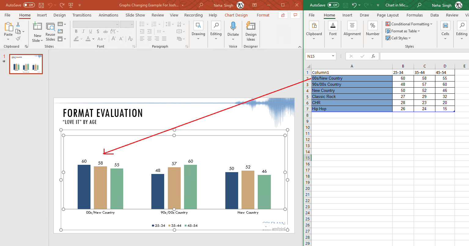Click the Reset slide icon in Slides group
The width and height of the screenshot is (469, 246).
pyautogui.click(x=60, y=31)
